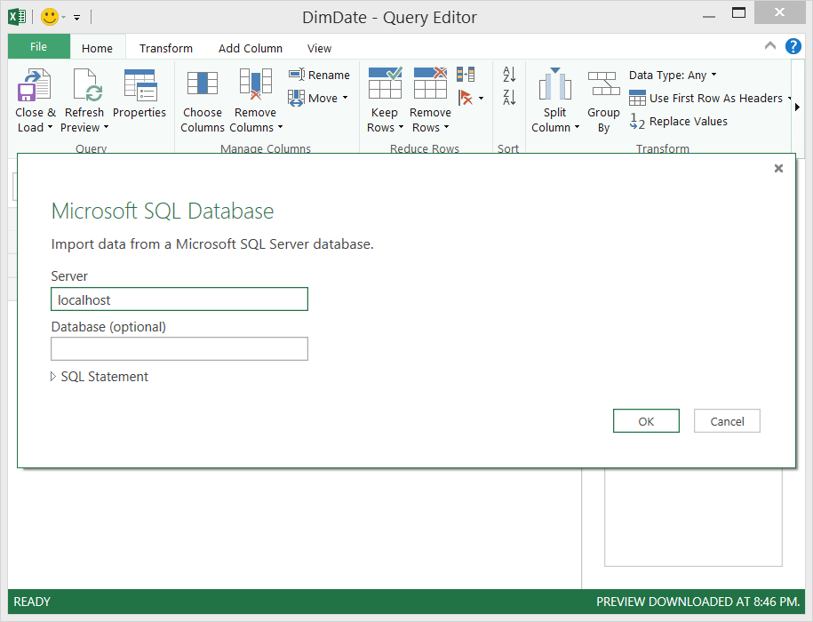Viewport: 813px width, 622px height.
Task: Click the Split Column icon
Action: click(555, 85)
